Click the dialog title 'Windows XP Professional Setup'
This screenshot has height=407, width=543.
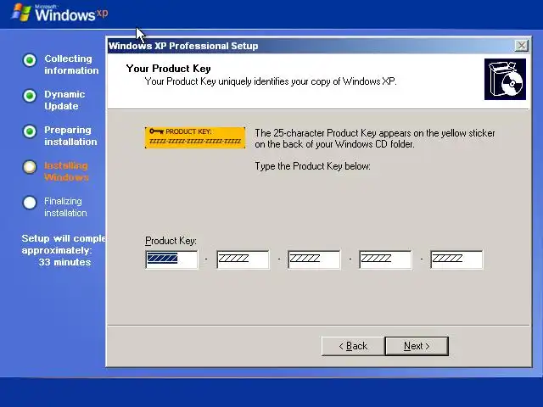coord(183,46)
